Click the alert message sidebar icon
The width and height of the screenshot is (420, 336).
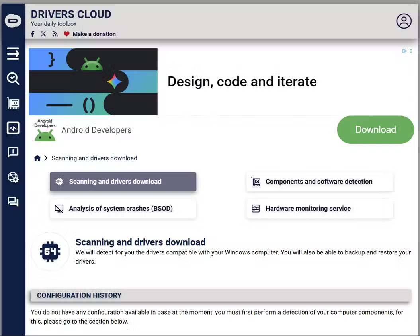[13, 152]
